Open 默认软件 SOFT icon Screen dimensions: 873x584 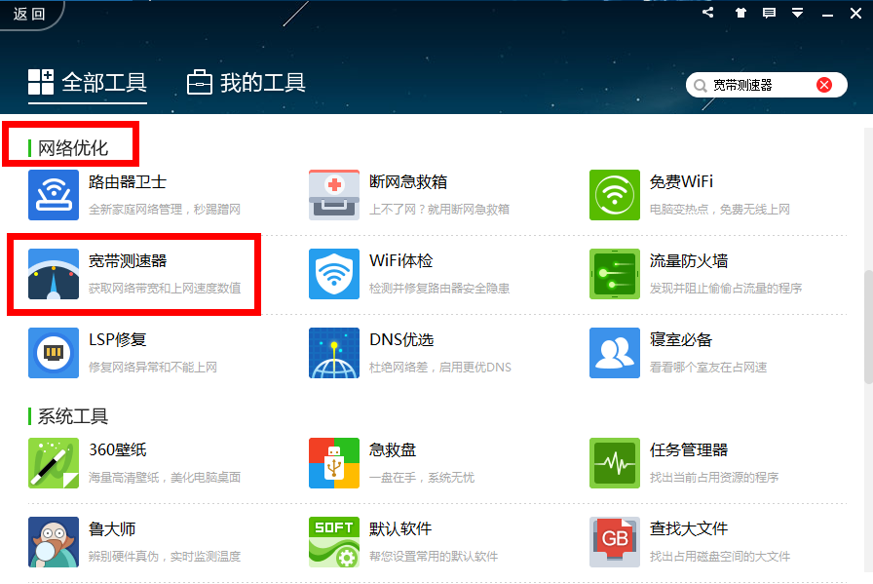334,542
